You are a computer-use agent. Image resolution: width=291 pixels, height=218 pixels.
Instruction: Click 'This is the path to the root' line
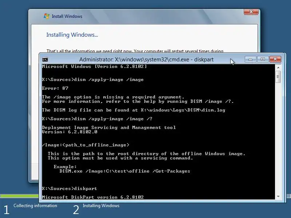tap(147, 154)
